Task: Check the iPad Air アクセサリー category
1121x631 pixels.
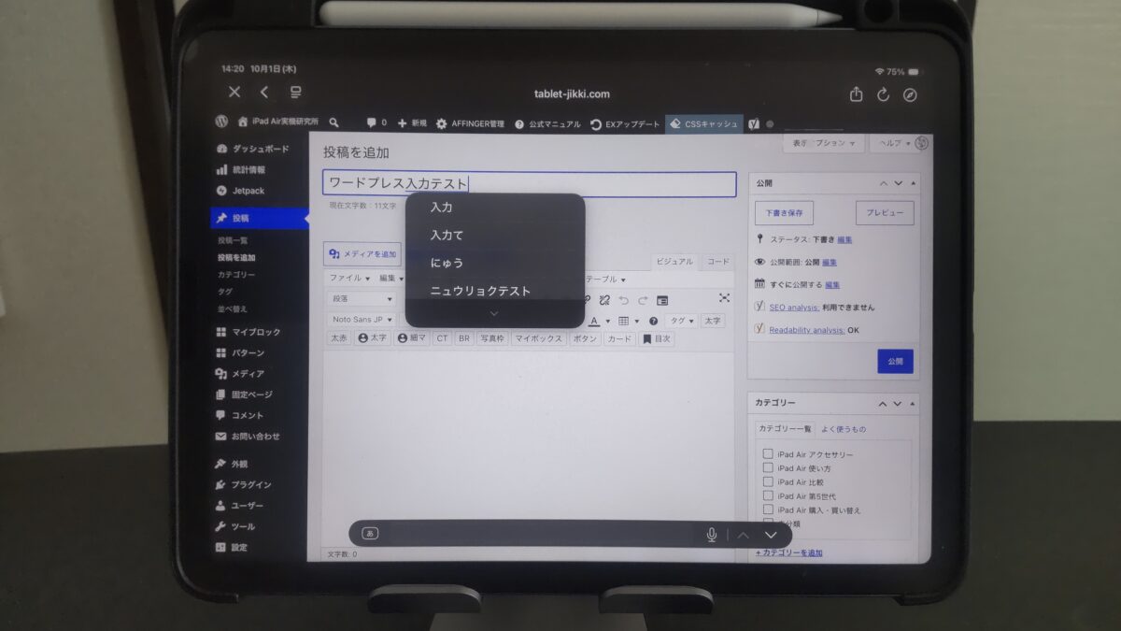Action: tap(768, 454)
